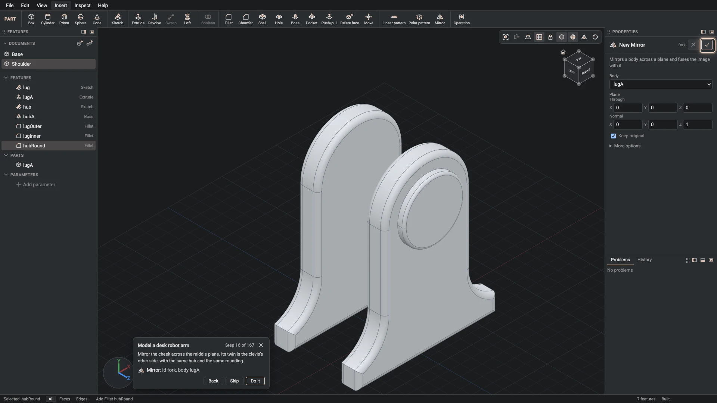Toggle the triangle mesh display icon
The height and width of the screenshot is (403, 717).
coord(584,37)
